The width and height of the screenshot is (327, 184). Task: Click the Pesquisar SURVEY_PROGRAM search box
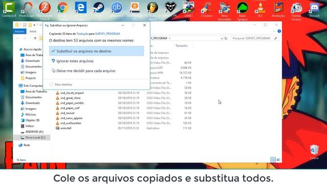click(x=255, y=38)
